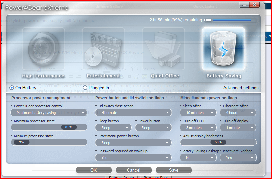Open the Lid switch close action dropdown

tap(133, 113)
